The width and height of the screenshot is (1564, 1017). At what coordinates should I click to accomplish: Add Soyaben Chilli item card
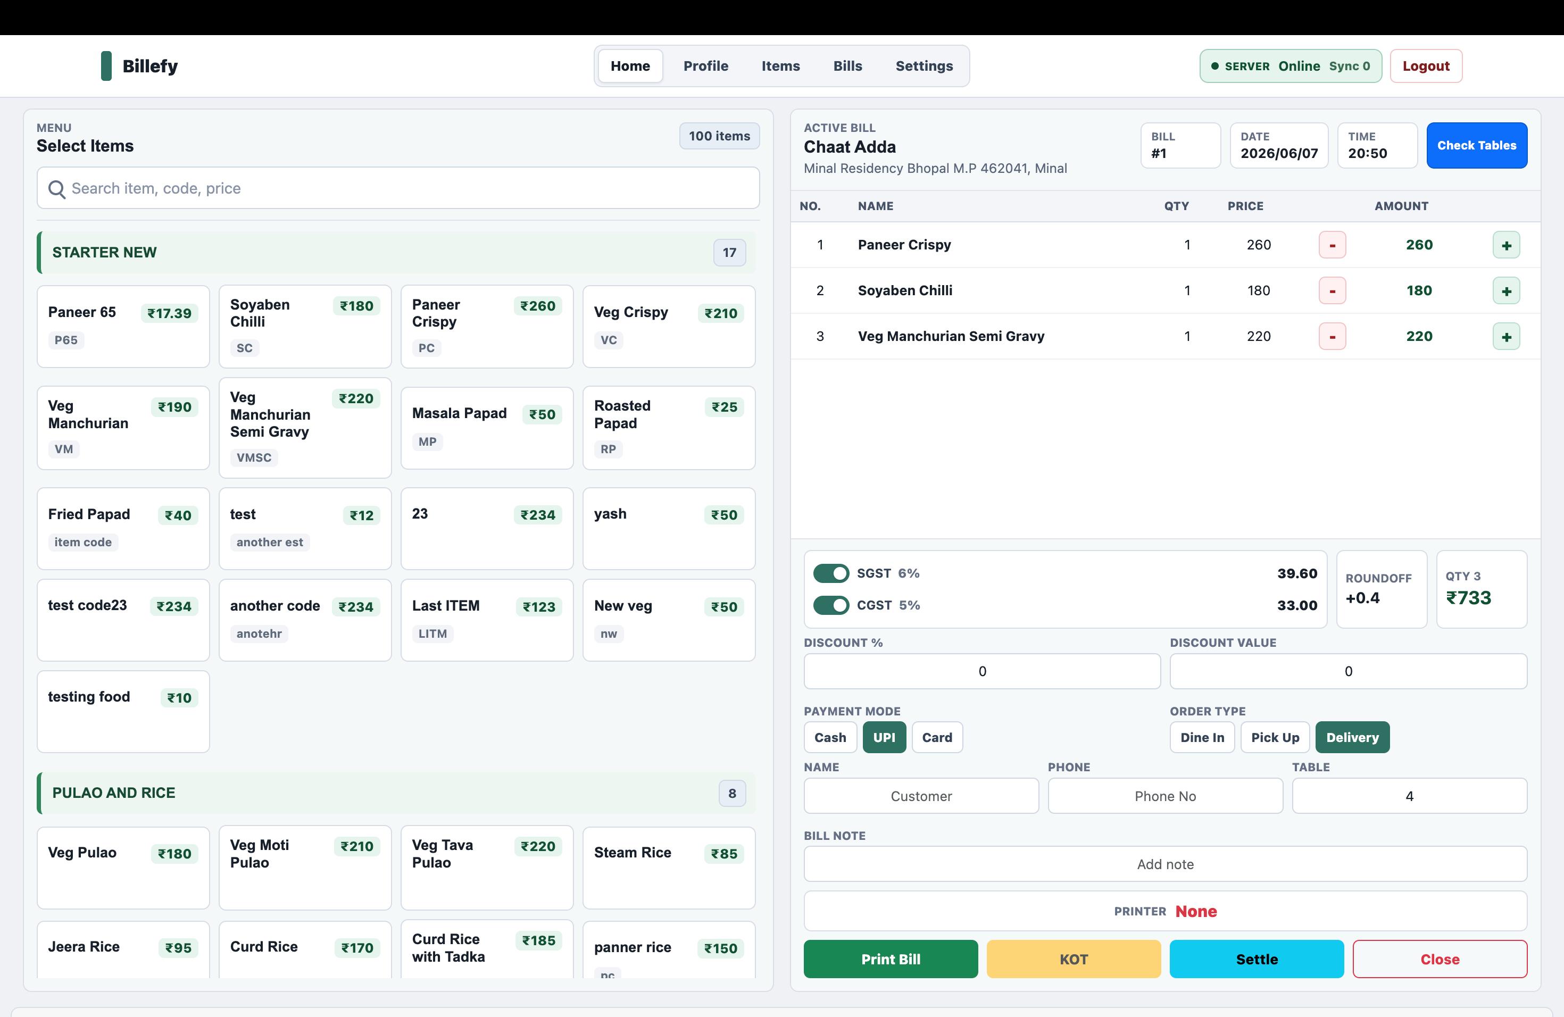coord(305,327)
